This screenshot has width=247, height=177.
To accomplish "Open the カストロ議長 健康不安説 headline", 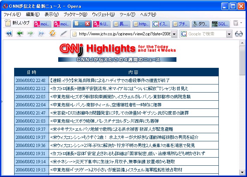I will click(x=119, y=89).
